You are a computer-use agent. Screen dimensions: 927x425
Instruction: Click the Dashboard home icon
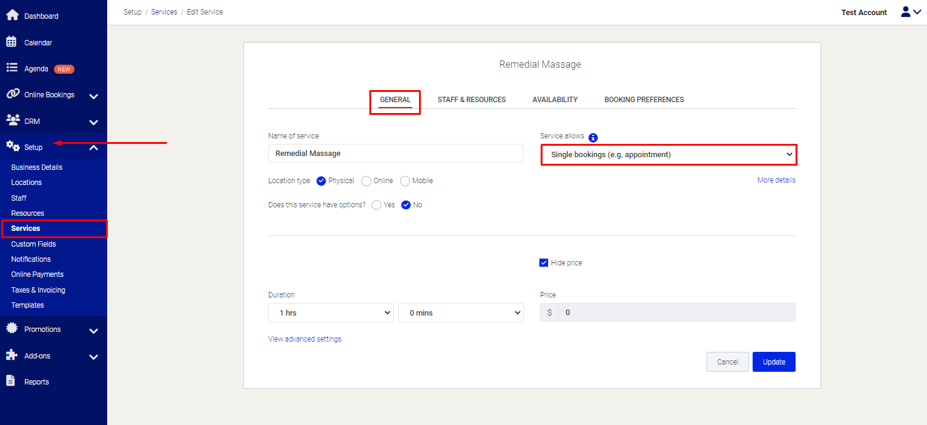[x=12, y=15]
